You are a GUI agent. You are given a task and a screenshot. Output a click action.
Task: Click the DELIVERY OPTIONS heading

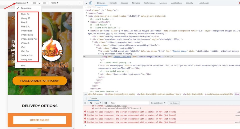tap(40, 106)
